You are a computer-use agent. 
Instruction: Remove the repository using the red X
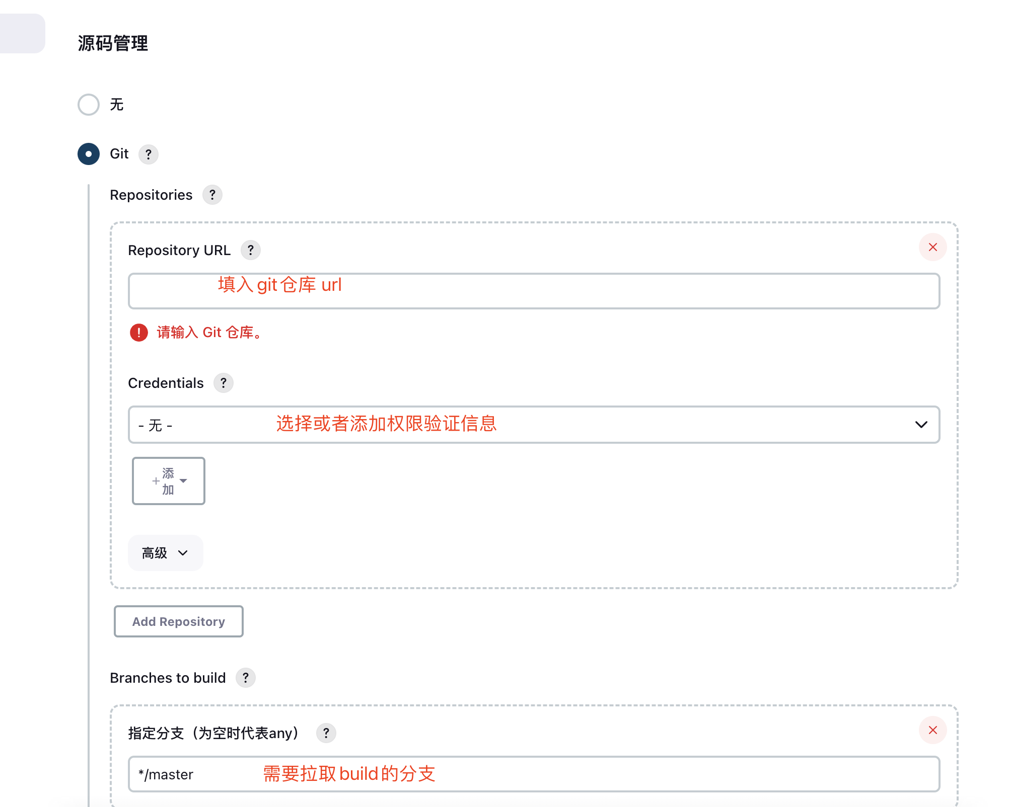coord(932,247)
